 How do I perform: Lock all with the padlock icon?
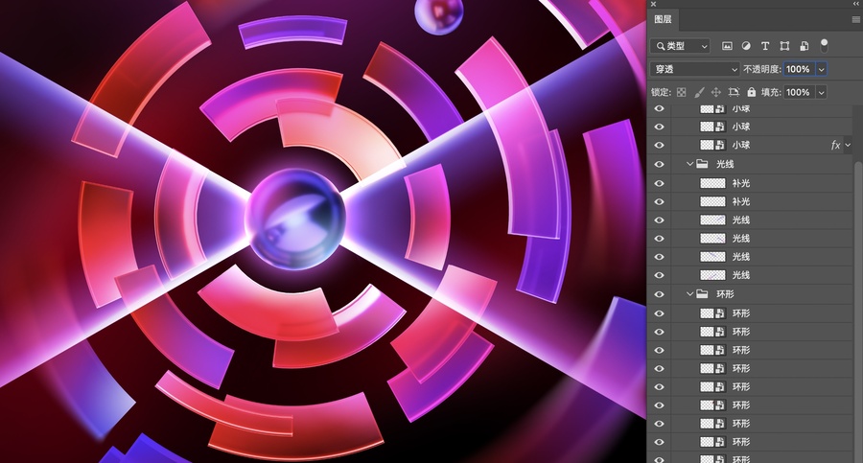coord(751,92)
